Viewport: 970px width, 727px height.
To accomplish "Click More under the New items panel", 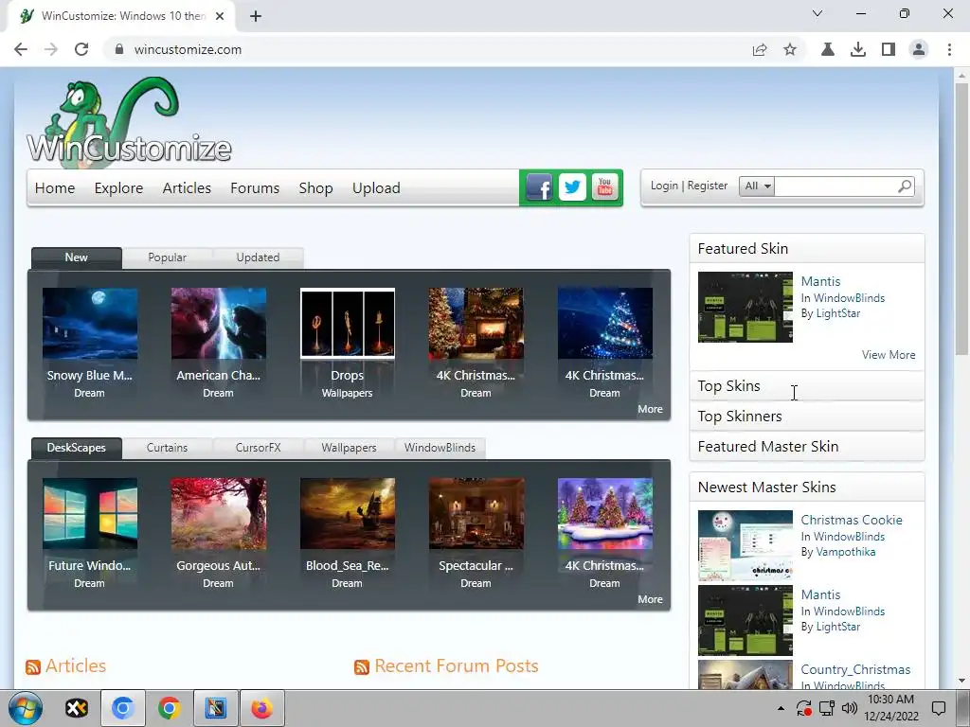I will tap(650, 409).
